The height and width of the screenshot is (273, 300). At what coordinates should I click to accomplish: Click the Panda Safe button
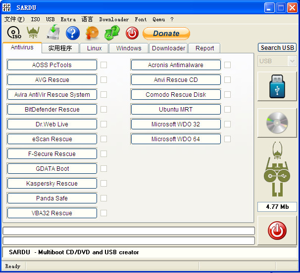coord(52,198)
